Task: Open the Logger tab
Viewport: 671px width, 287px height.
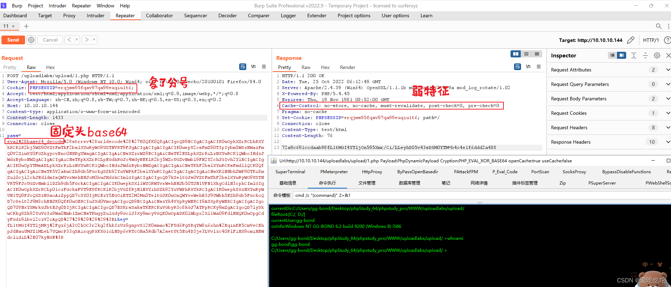Action: [288, 15]
